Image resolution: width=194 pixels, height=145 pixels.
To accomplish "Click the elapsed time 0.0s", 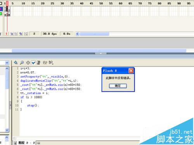I will (x=67, y=34).
